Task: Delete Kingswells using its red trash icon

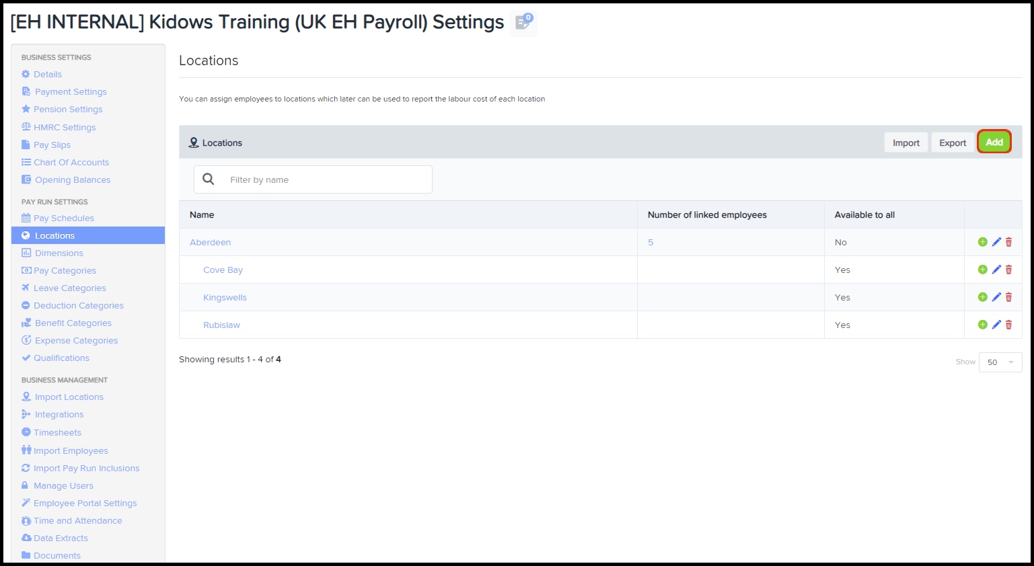Action: click(x=1008, y=297)
